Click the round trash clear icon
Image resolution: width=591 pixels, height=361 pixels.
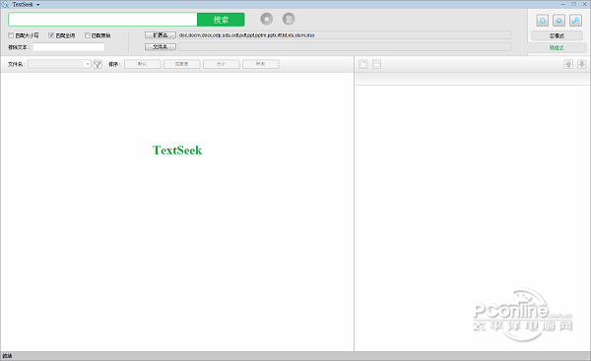pyautogui.click(x=289, y=19)
